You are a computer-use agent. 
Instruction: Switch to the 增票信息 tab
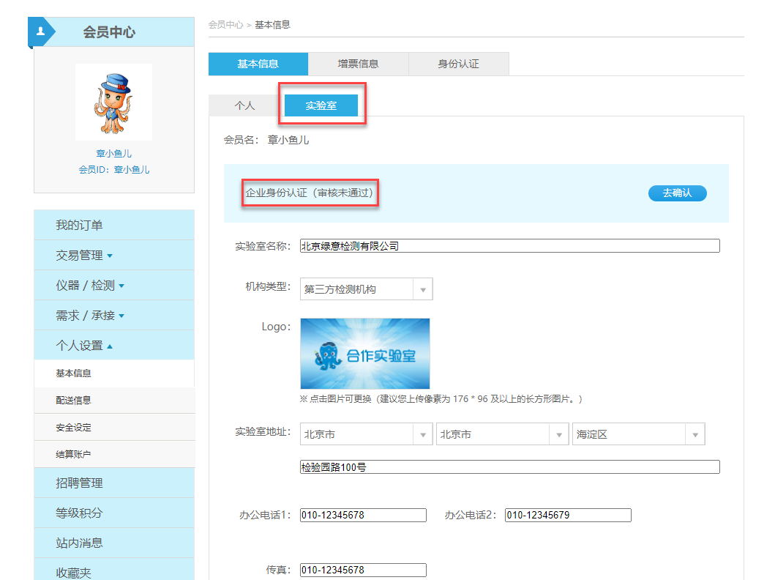coord(358,64)
